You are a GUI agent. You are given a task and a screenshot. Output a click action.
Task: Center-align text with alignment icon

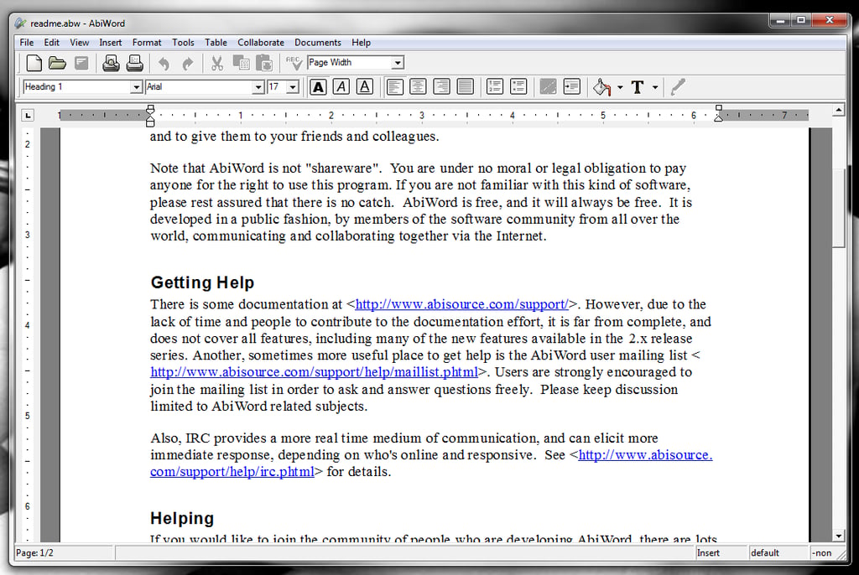click(x=418, y=87)
